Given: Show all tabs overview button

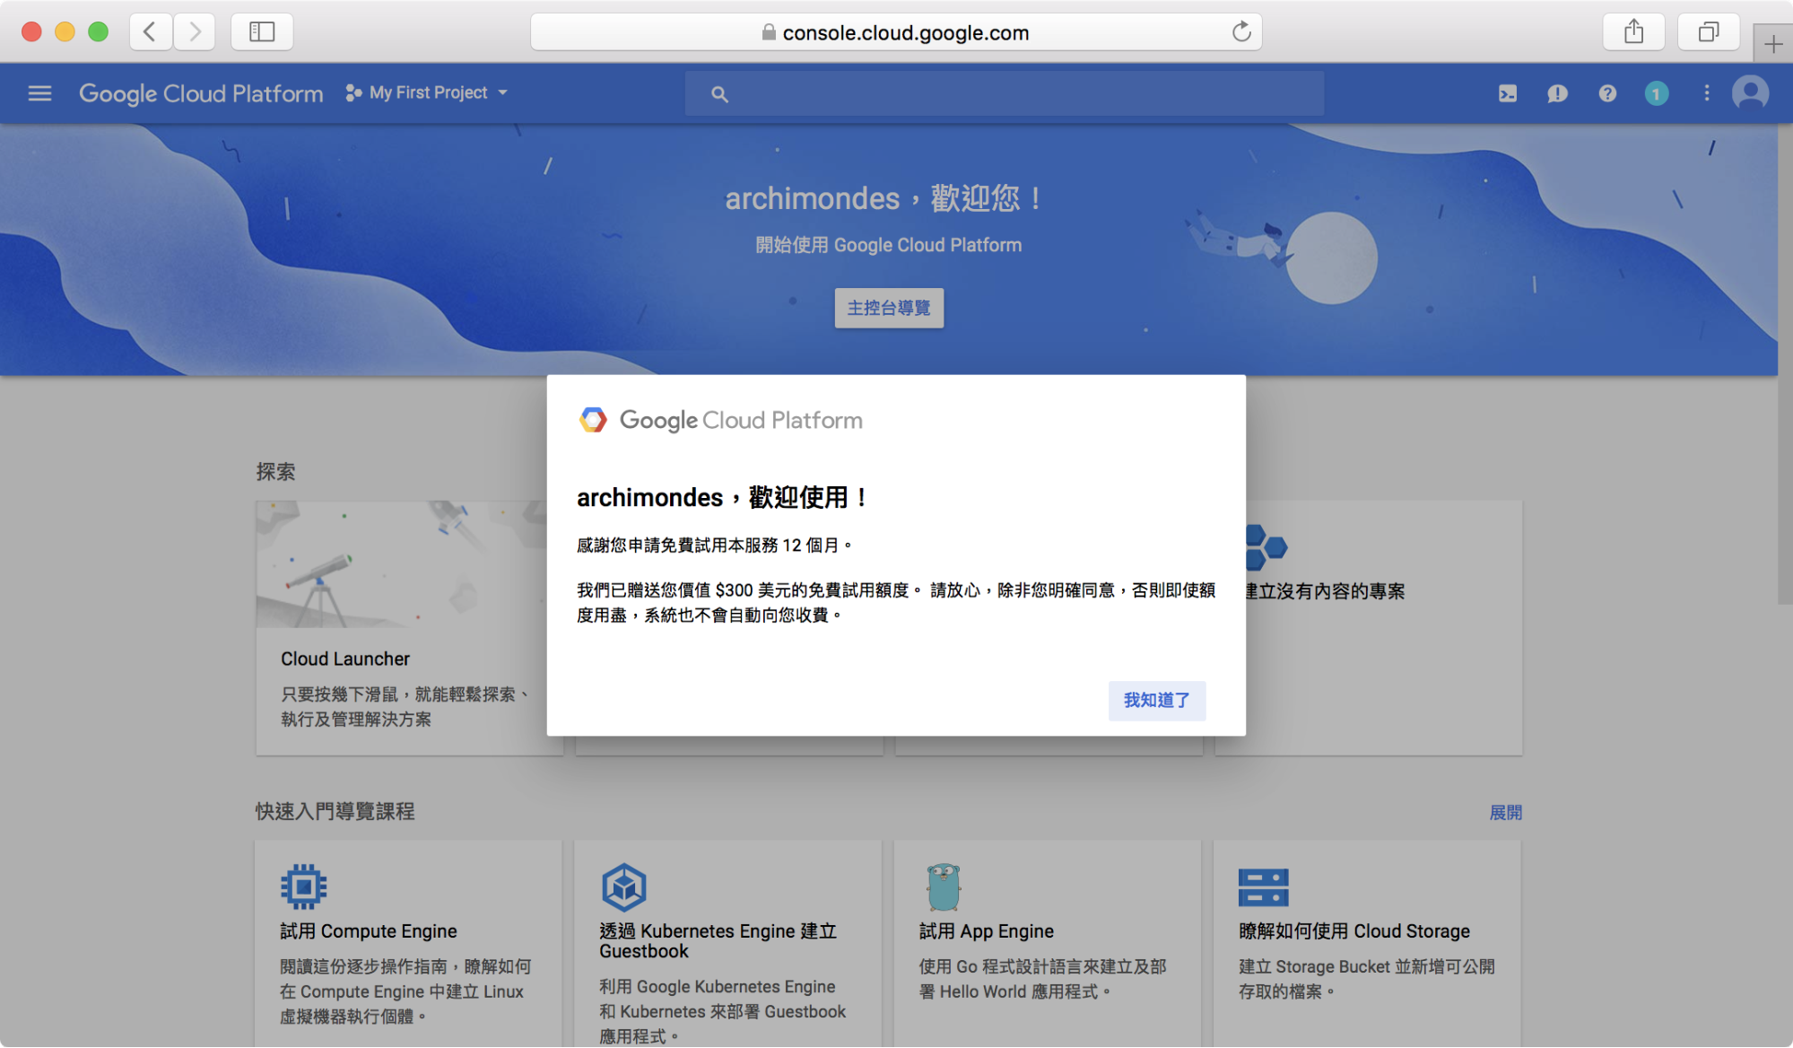Looking at the screenshot, I should 1709,32.
